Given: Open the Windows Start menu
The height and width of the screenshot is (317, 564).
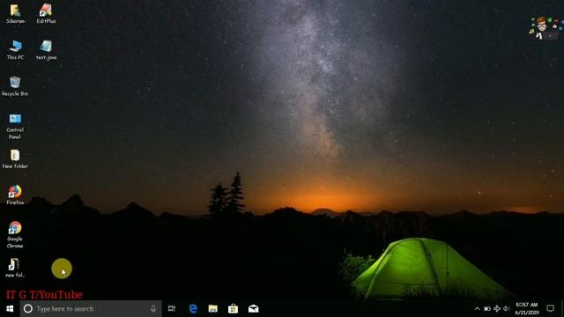Looking at the screenshot, I should coord(10,309).
